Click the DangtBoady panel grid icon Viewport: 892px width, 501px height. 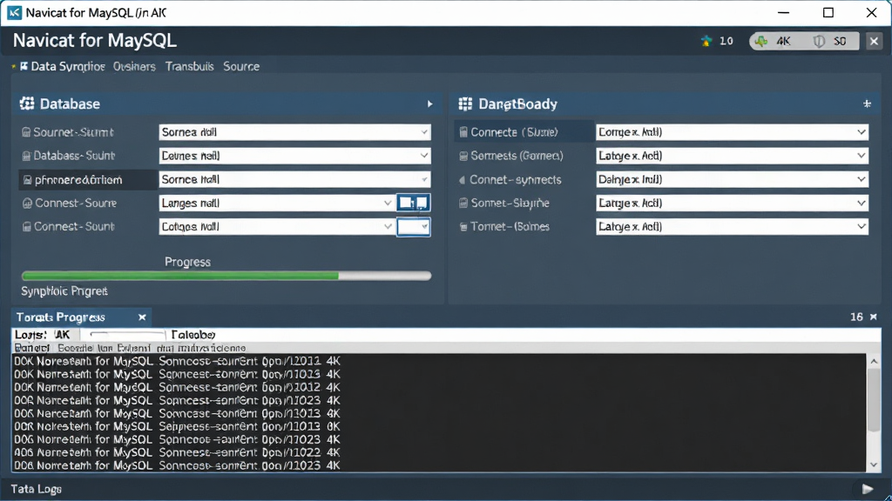pos(465,104)
